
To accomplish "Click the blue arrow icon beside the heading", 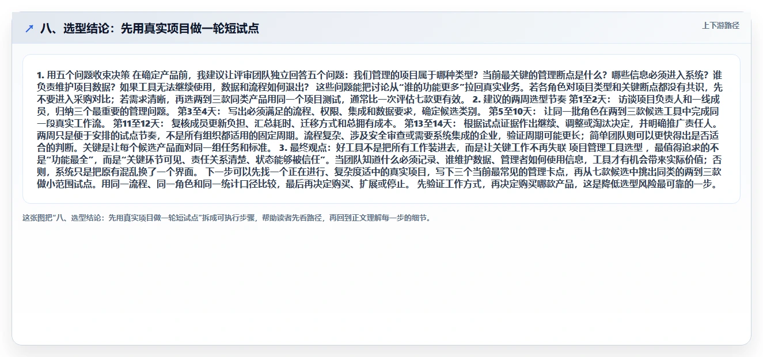I will pos(29,28).
